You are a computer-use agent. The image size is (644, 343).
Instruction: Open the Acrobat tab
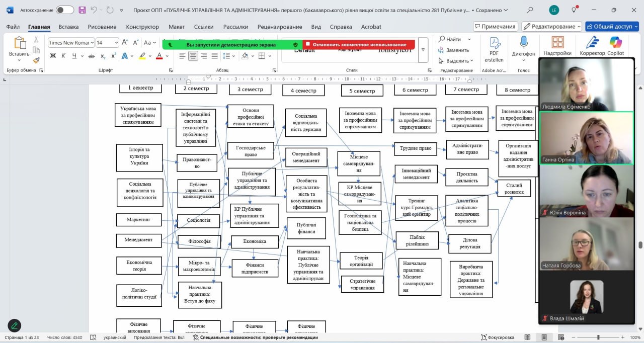[x=371, y=27]
